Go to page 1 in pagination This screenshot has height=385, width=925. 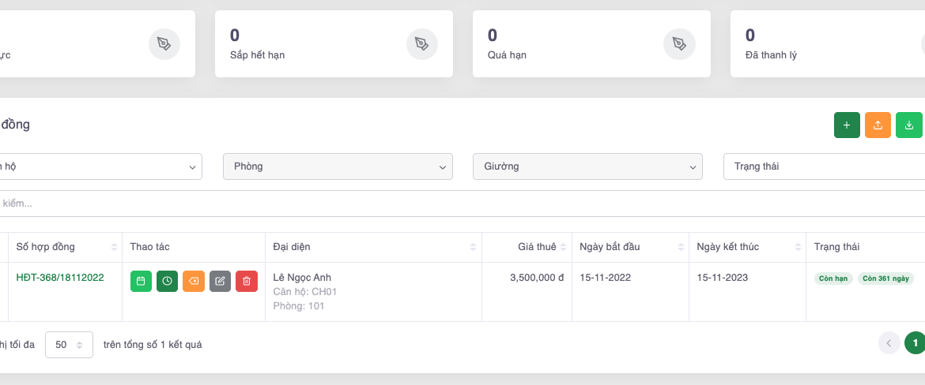915,342
